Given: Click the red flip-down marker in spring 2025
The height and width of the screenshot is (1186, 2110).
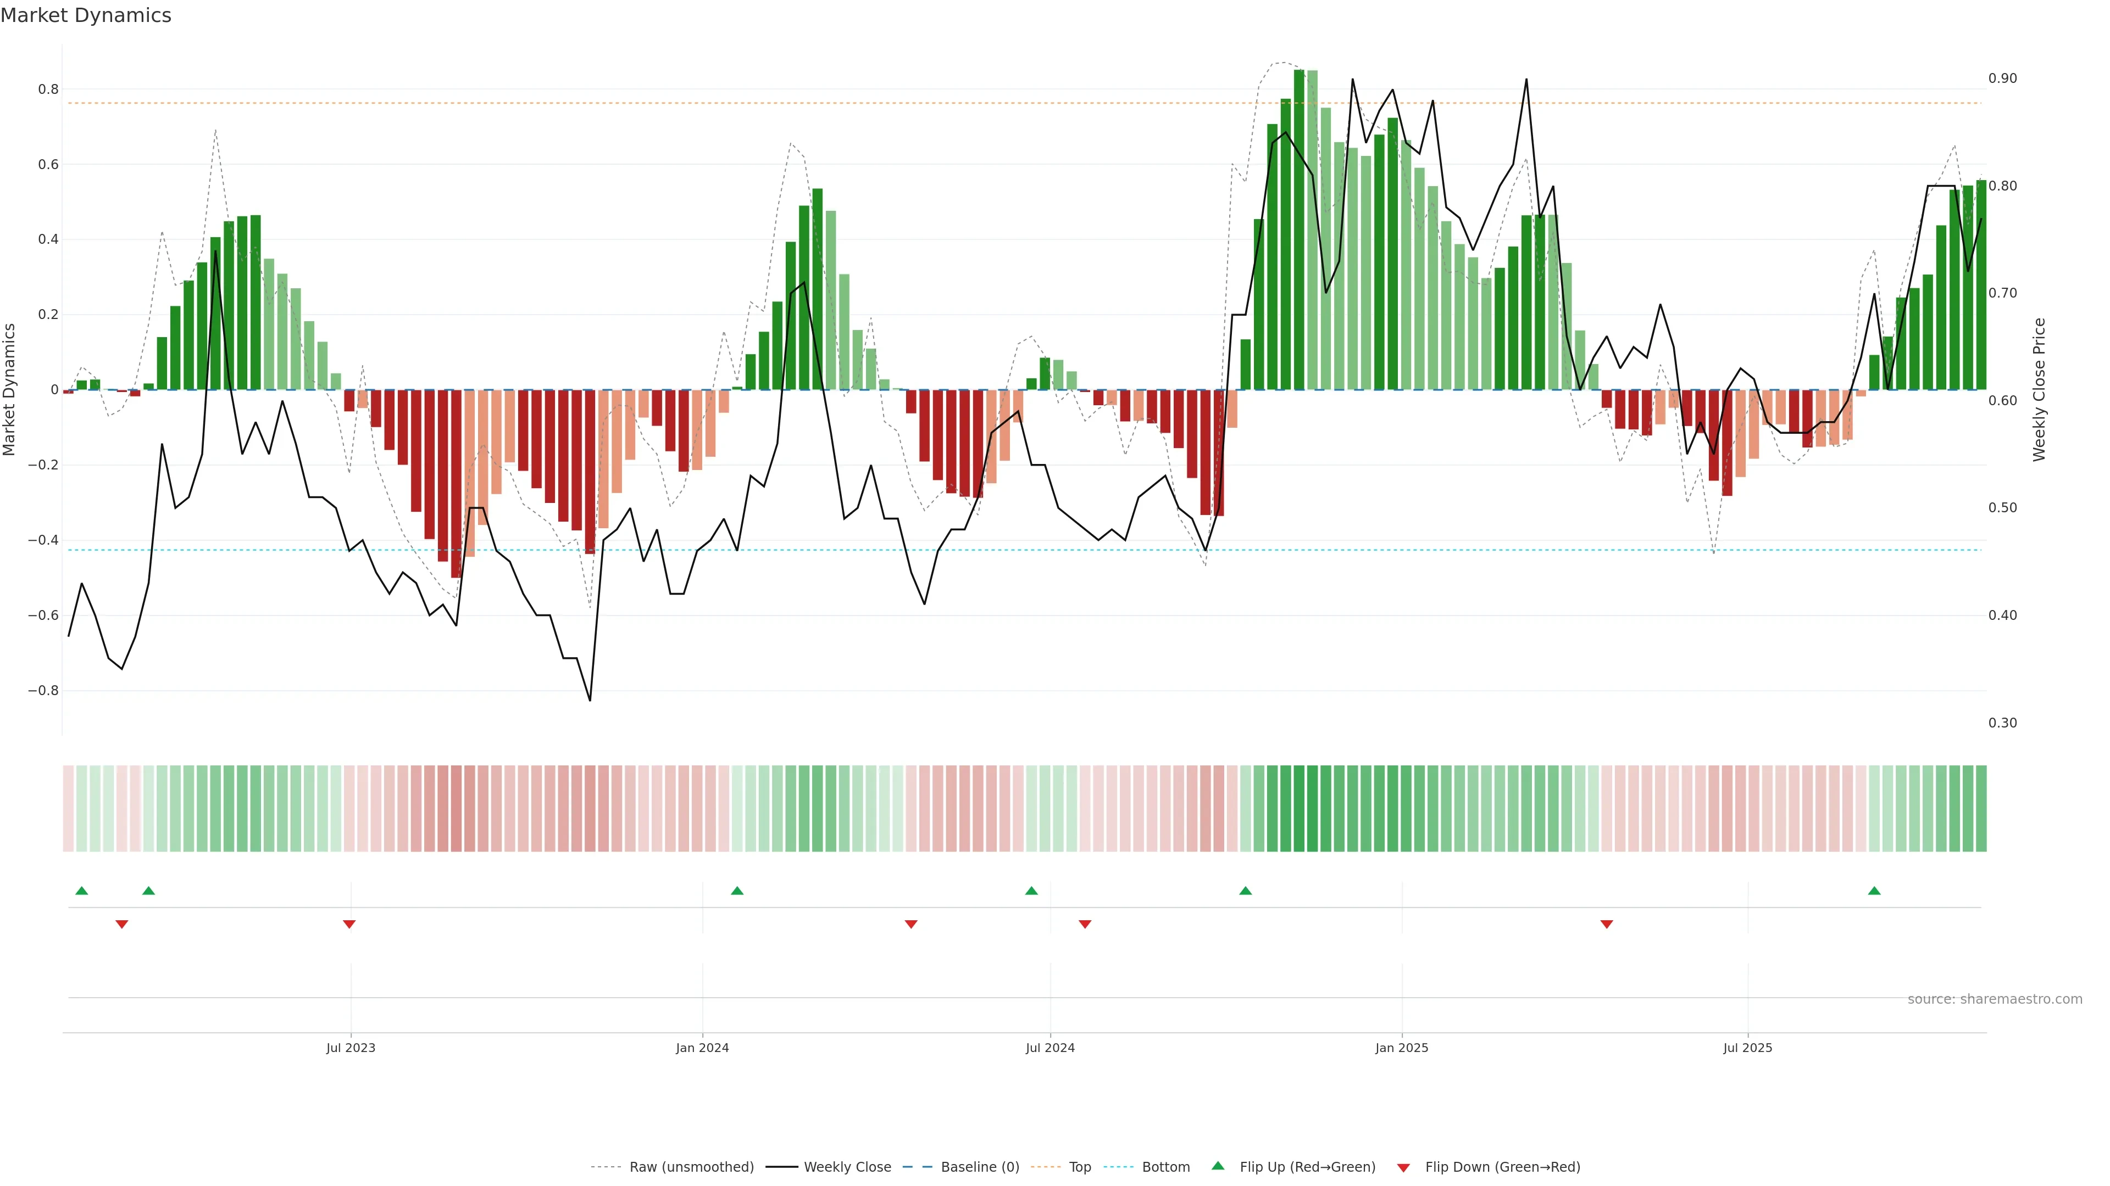Looking at the screenshot, I should coord(1606,924).
